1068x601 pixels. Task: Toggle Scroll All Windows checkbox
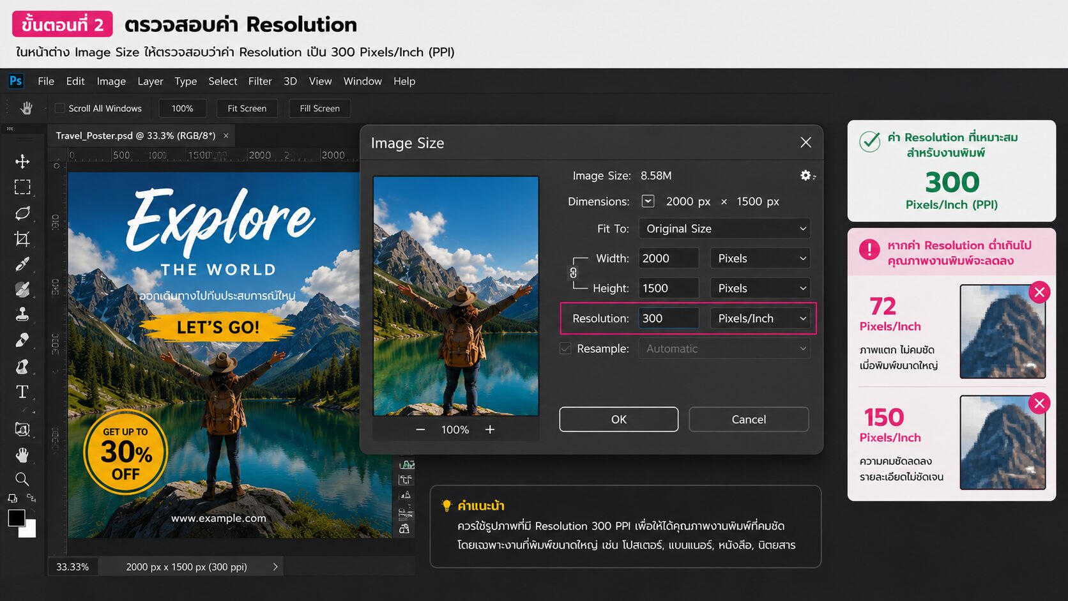click(60, 109)
